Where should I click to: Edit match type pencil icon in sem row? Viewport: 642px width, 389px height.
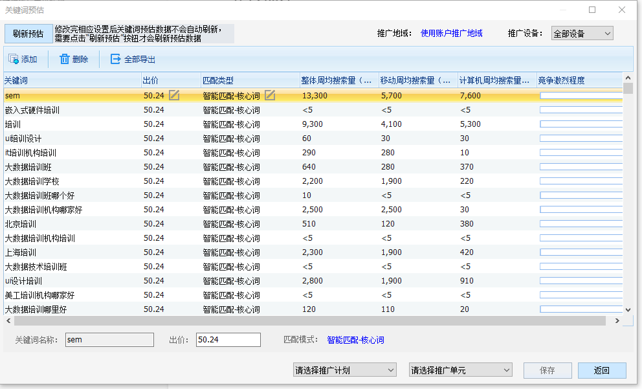coord(270,96)
